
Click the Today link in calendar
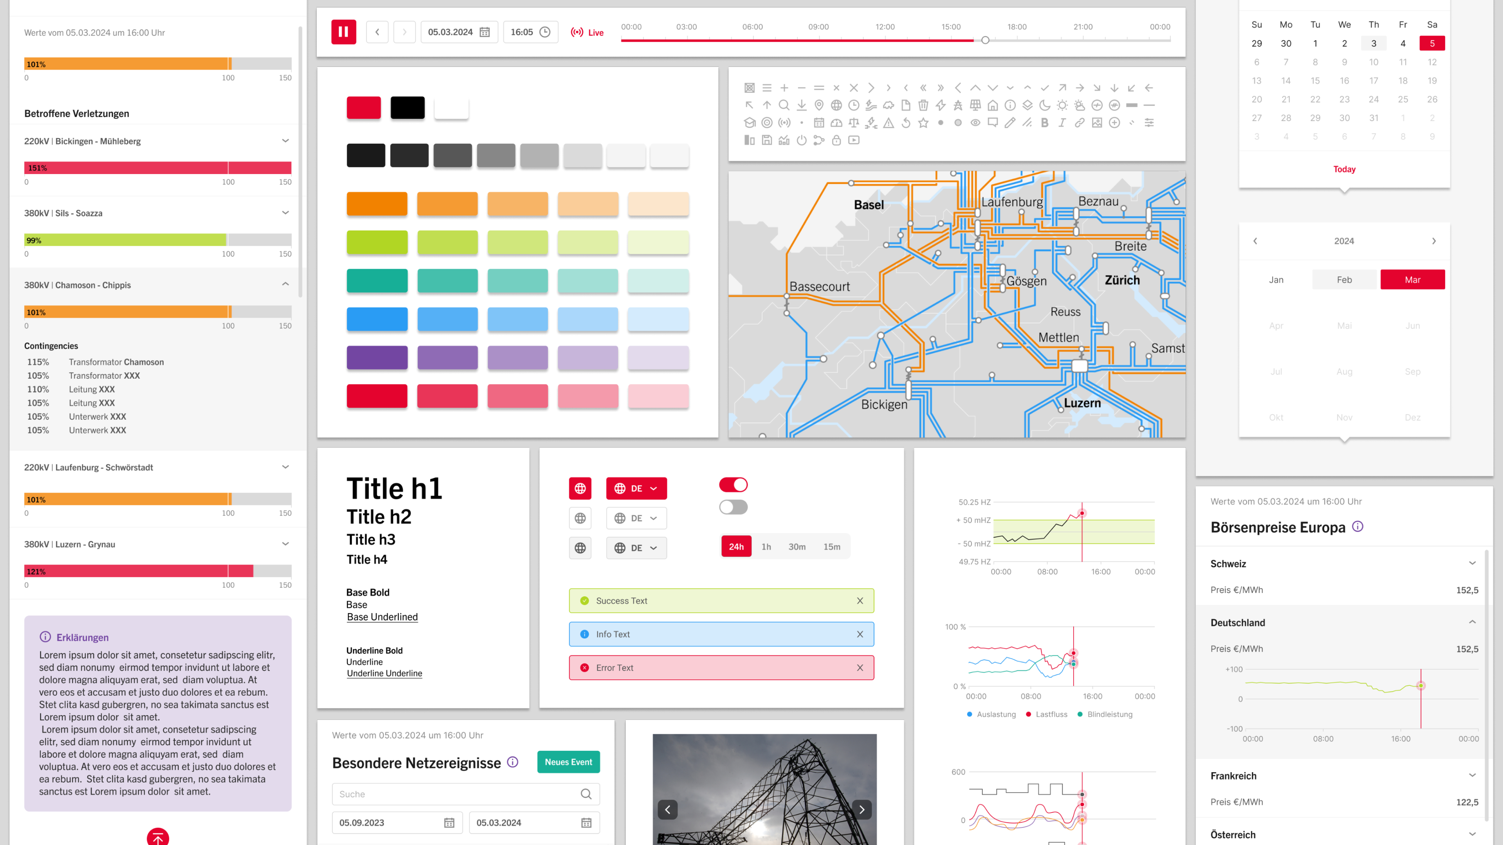click(x=1344, y=169)
